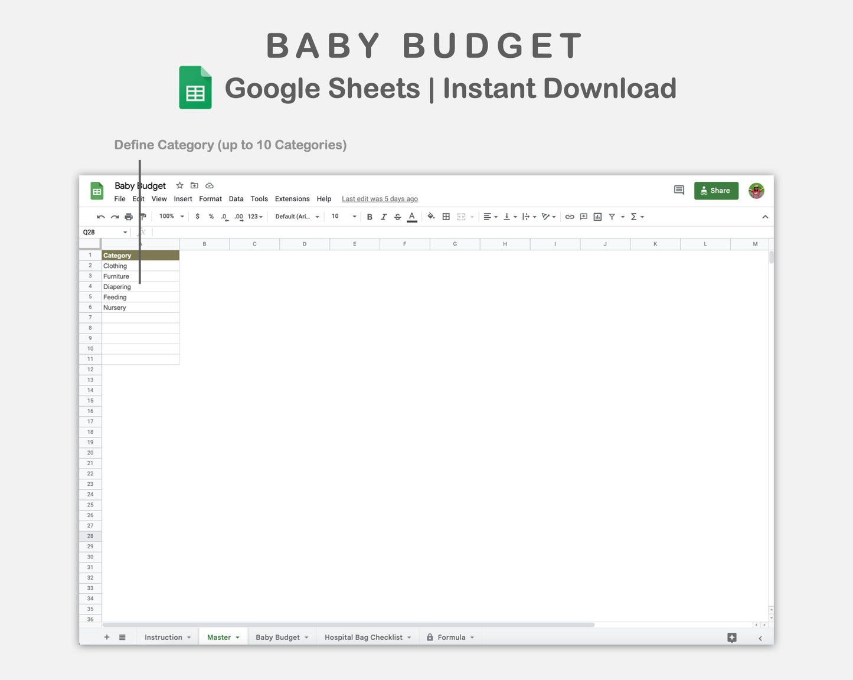This screenshot has height=680, width=853.
Task: Open the Fill color tool
Action: point(430,216)
